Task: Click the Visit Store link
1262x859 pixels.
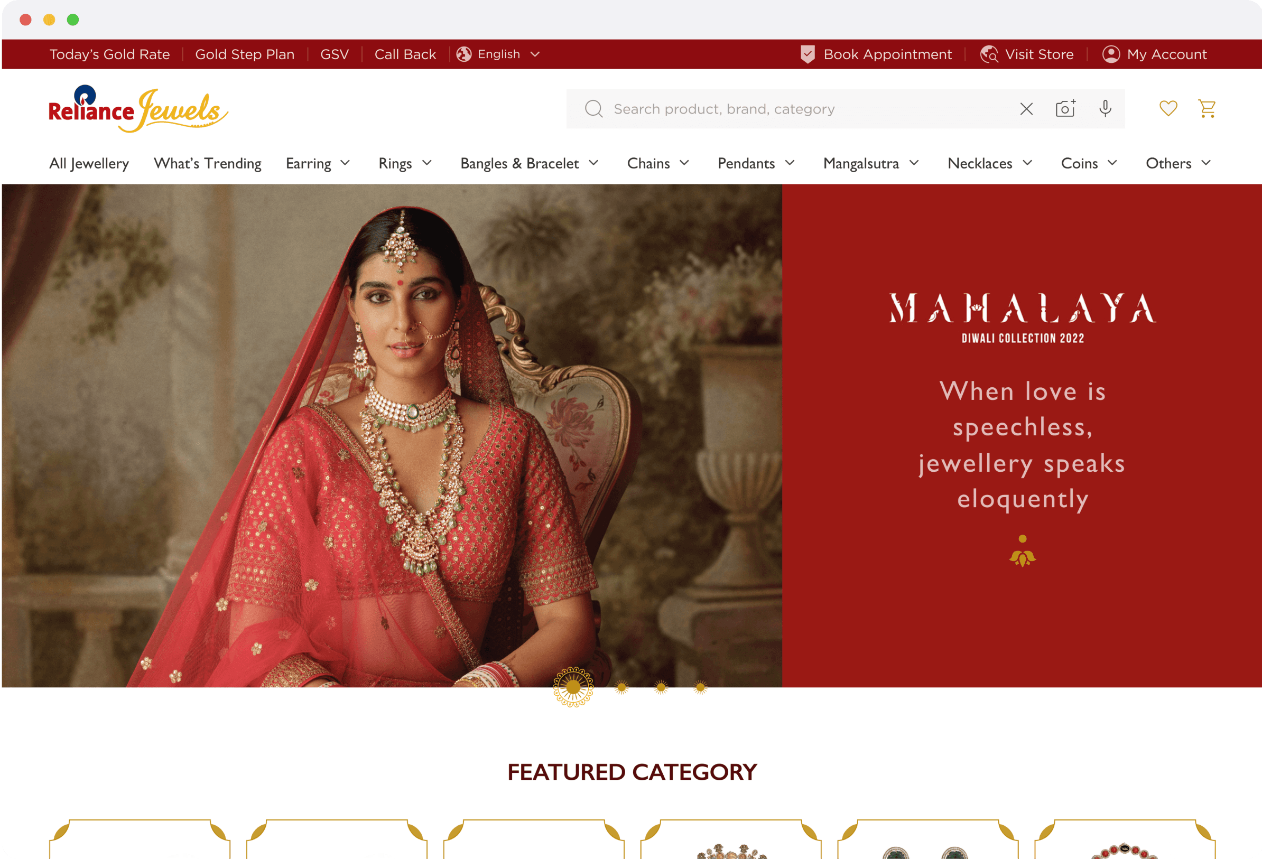Action: coord(1027,54)
